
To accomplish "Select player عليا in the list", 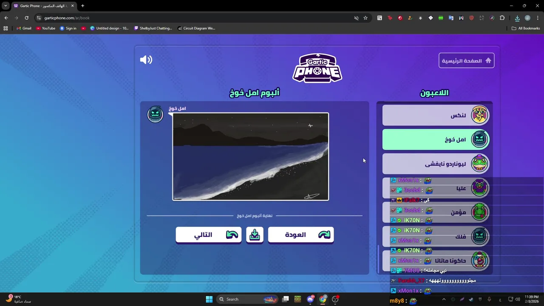I will coord(436,188).
